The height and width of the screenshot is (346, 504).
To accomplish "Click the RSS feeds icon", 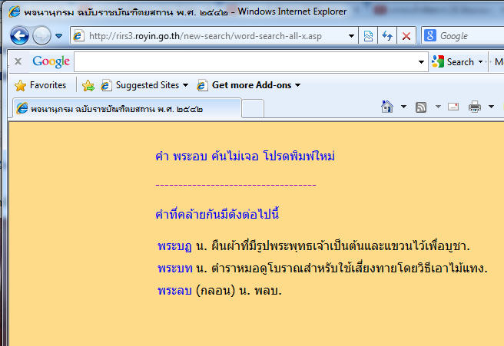I will click(x=421, y=107).
